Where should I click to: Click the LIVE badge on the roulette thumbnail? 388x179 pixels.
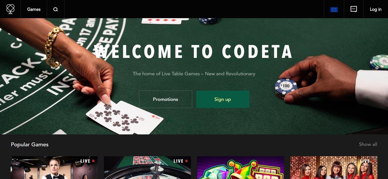click(x=181, y=161)
